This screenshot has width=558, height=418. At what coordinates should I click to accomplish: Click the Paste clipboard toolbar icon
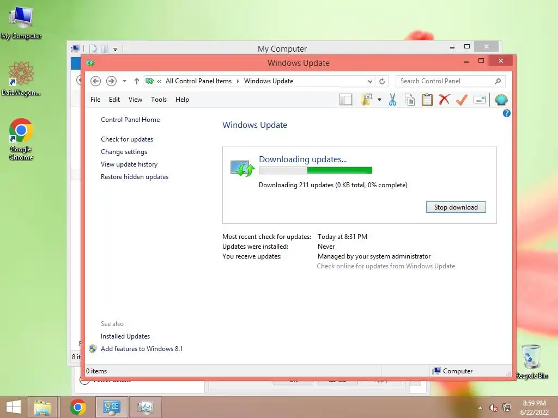click(x=427, y=100)
